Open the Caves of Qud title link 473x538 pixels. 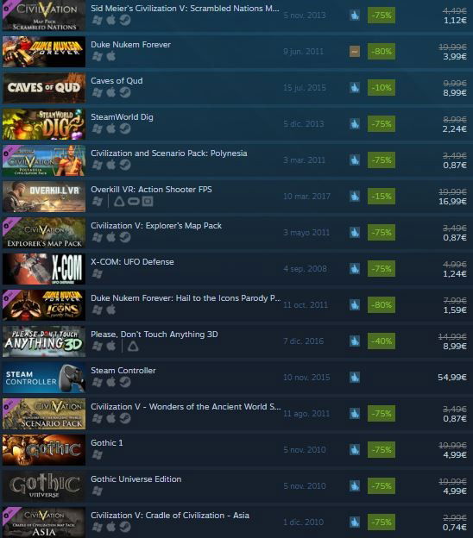117,81
